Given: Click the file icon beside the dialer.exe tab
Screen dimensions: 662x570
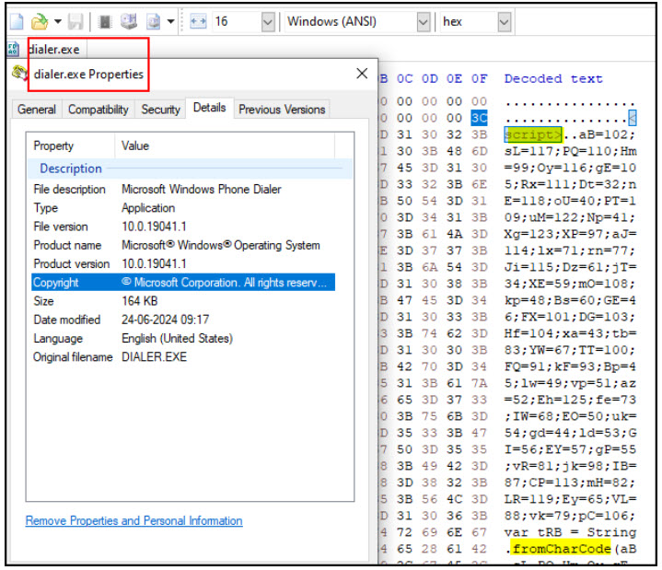Looking at the screenshot, I should (x=13, y=49).
